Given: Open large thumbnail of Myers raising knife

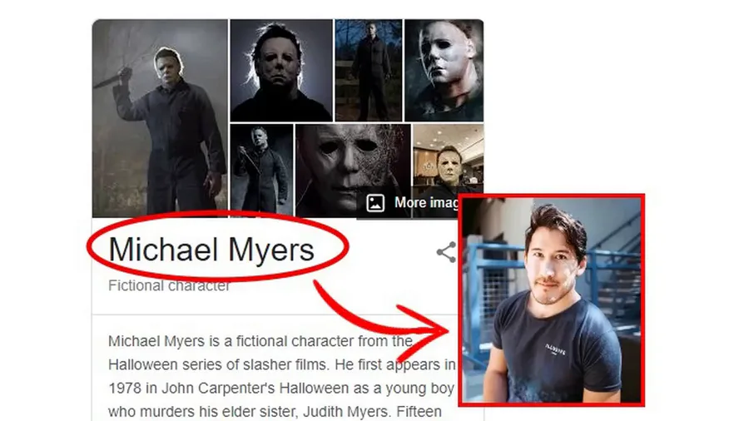Looking at the screenshot, I should click(x=160, y=118).
